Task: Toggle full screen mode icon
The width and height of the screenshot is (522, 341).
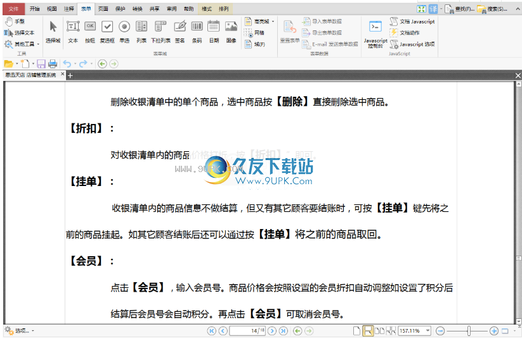Action: point(421,9)
